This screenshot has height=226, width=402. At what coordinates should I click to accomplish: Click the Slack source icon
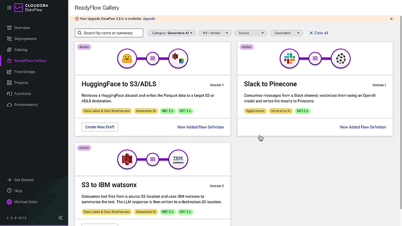(289, 59)
